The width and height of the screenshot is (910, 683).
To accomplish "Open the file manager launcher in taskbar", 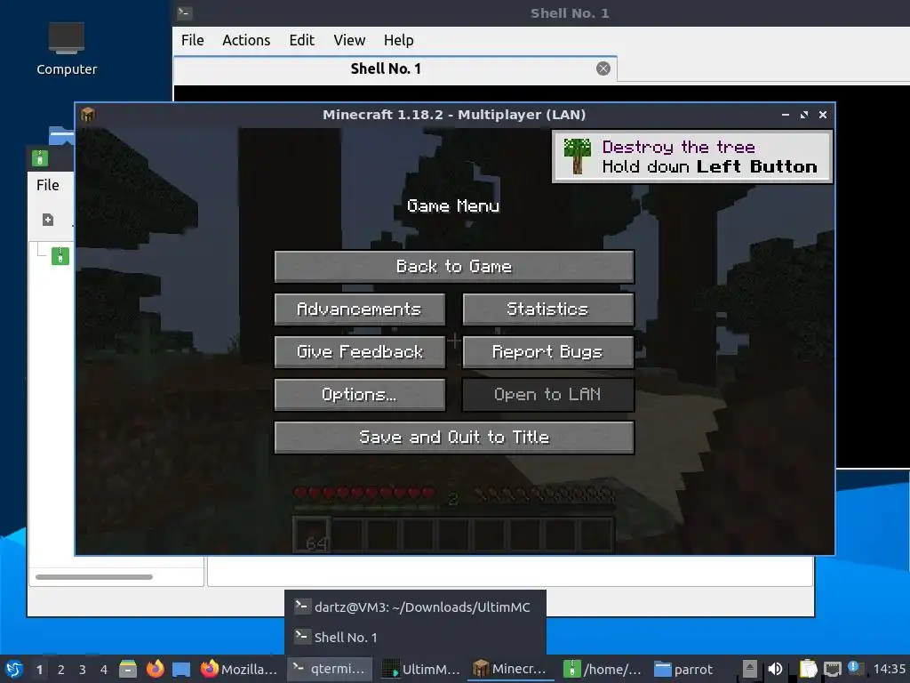I will pyautogui.click(x=128, y=669).
